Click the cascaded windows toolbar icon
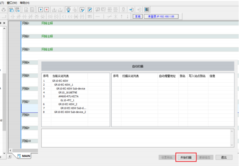This screenshot has height=166, width=239. (x=11, y=10)
